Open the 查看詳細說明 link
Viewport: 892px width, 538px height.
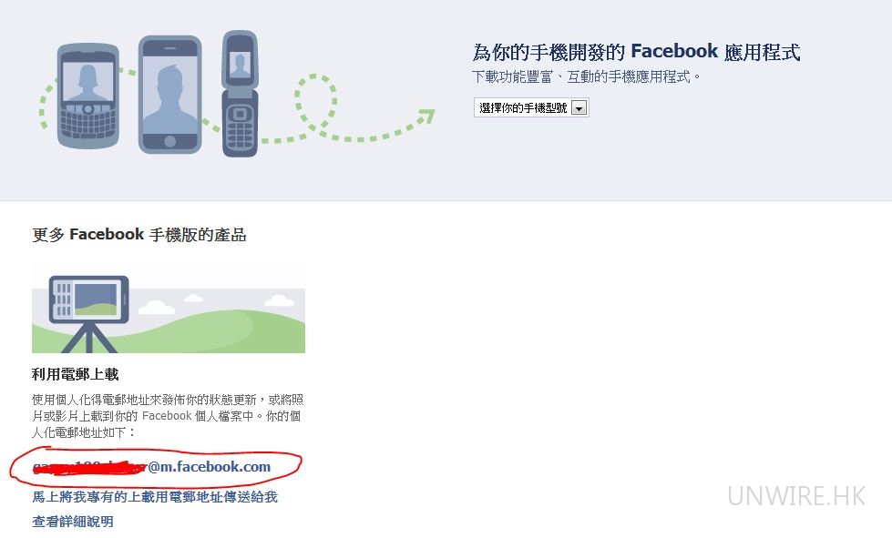coord(73,522)
